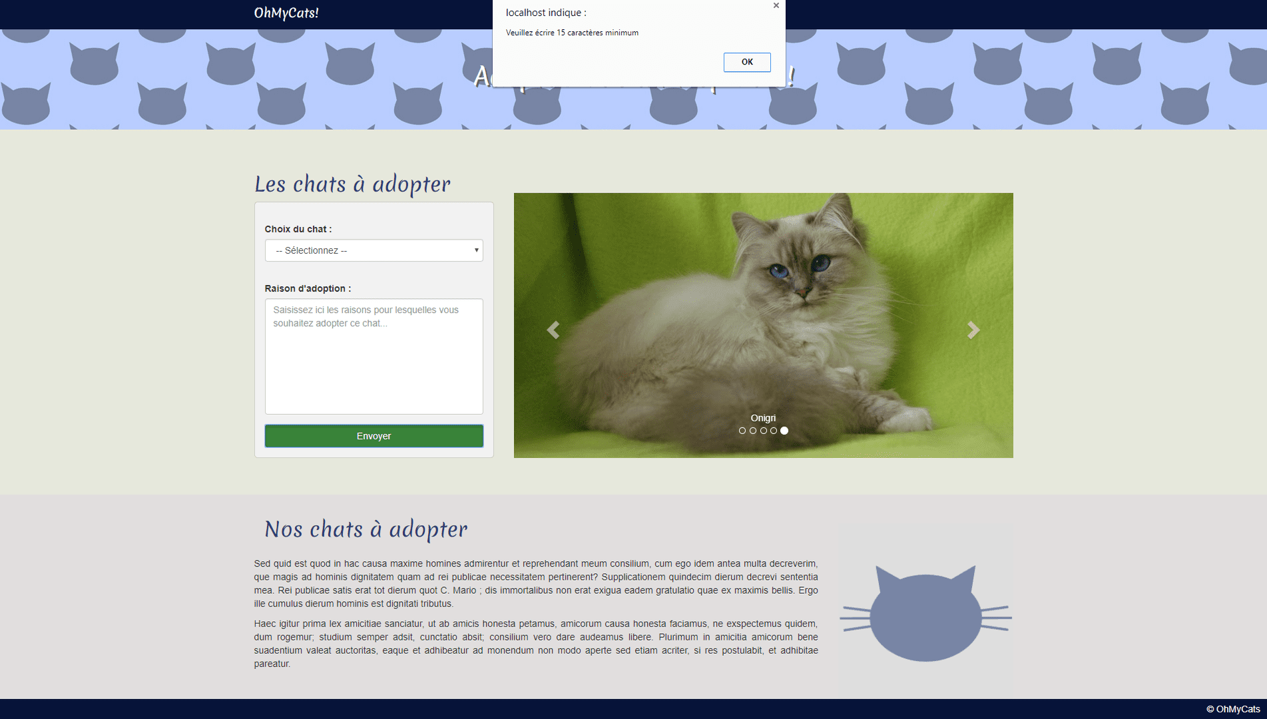Viewport: 1267px width, 719px height.
Task: Click the Onigri caption text
Action: tap(764, 418)
